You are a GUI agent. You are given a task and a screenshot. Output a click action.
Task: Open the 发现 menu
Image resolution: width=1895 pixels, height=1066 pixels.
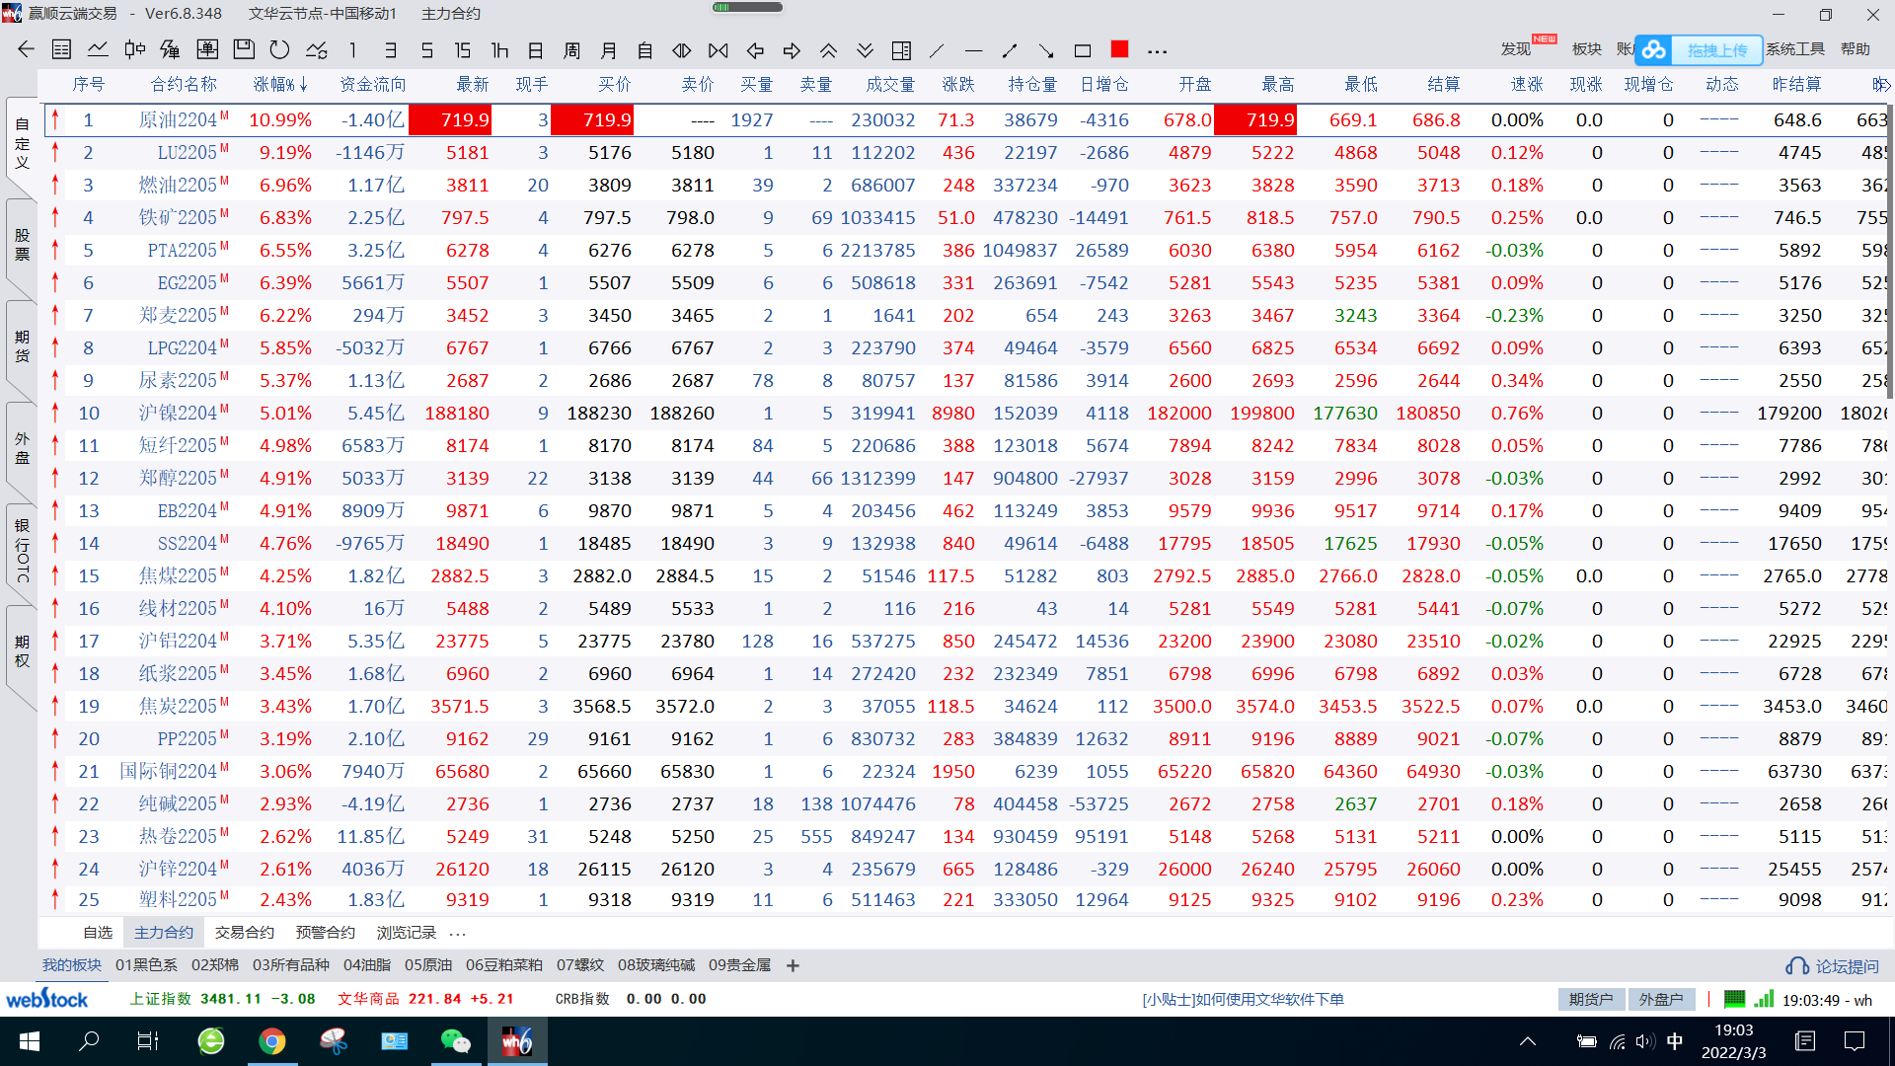click(x=1516, y=49)
